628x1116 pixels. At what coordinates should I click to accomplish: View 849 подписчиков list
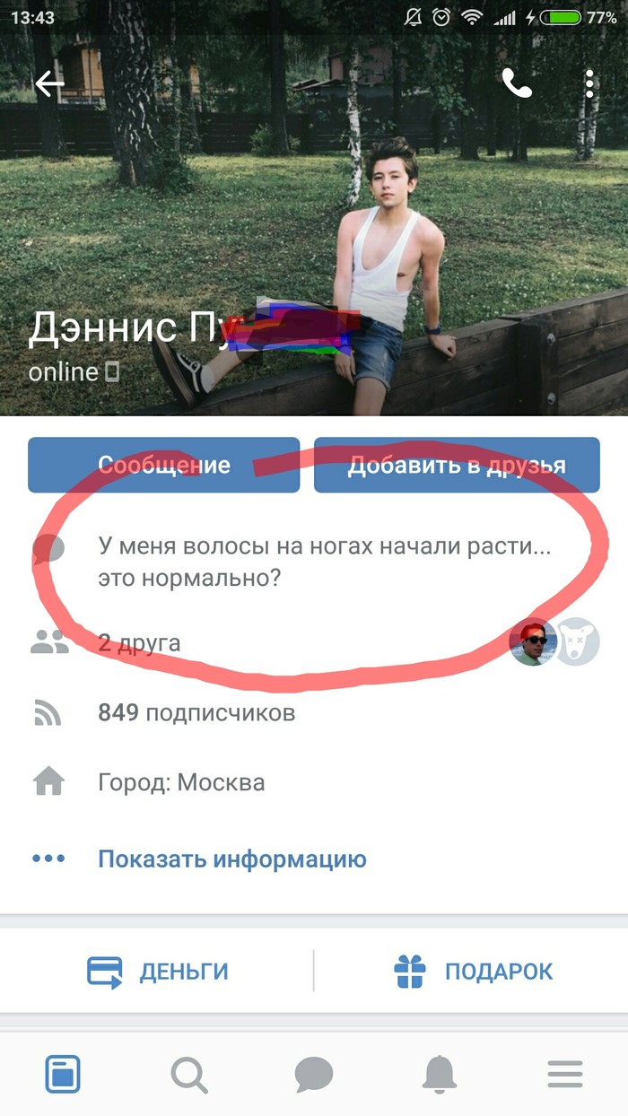pyautogui.click(x=196, y=713)
